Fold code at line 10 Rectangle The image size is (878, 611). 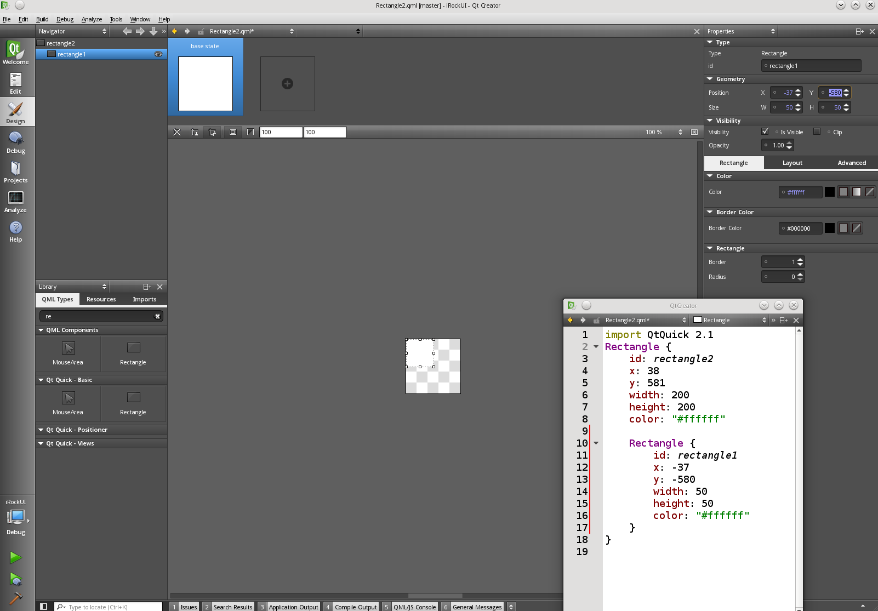click(x=596, y=443)
